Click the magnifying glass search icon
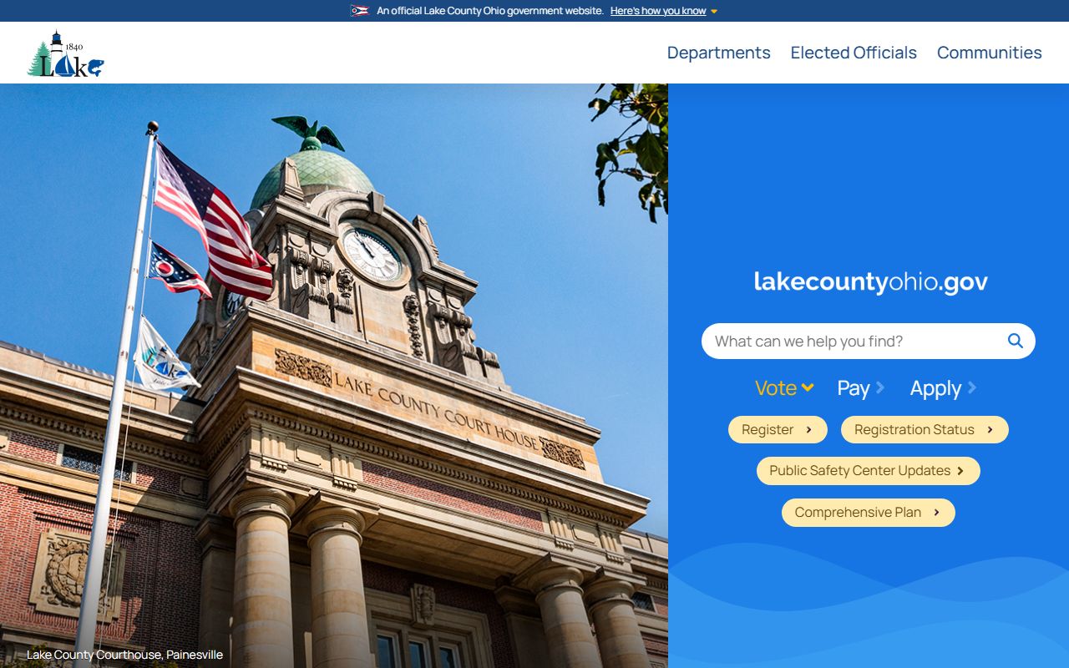1069x668 pixels. (1015, 341)
